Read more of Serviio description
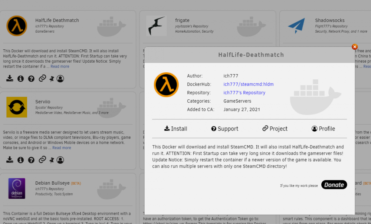Image resolution: width=371 pixels, height=224 pixels. [x=62, y=148]
